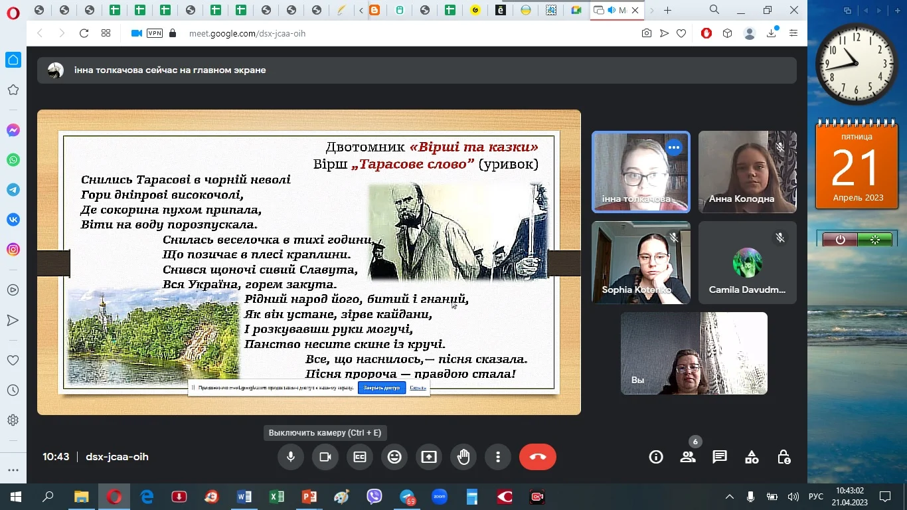The width and height of the screenshot is (907, 510).
Task: Open VK in the sidebar
Action: click(x=13, y=220)
